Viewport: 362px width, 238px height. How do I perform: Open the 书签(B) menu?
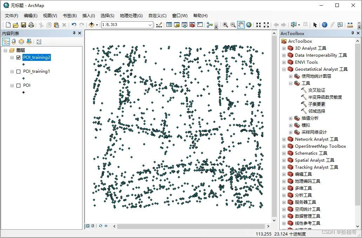coord(69,15)
